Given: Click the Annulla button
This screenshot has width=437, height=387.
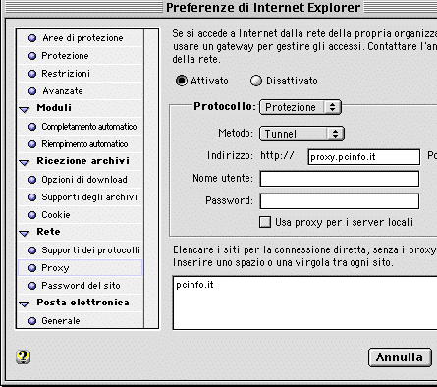Looking at the screenshot, I should pyautogui.click(x=400, y=358).
